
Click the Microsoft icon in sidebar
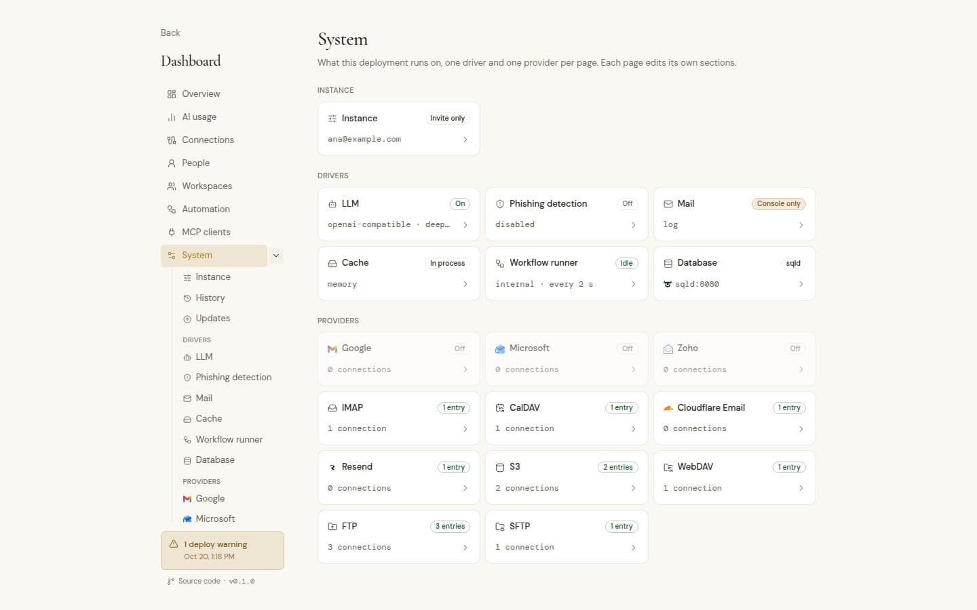(187, 519)
